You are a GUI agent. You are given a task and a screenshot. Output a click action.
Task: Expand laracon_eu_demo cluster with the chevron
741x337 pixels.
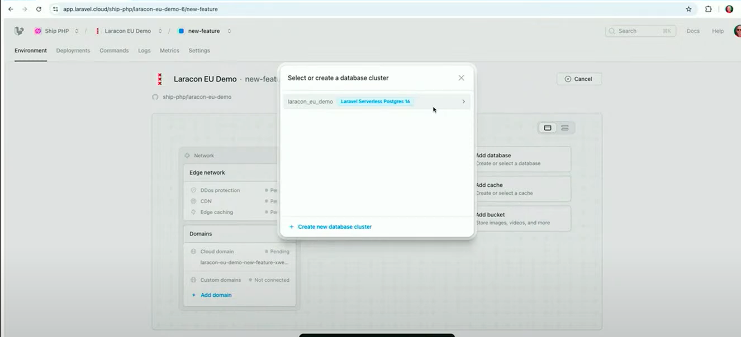[x=463, y=102]
